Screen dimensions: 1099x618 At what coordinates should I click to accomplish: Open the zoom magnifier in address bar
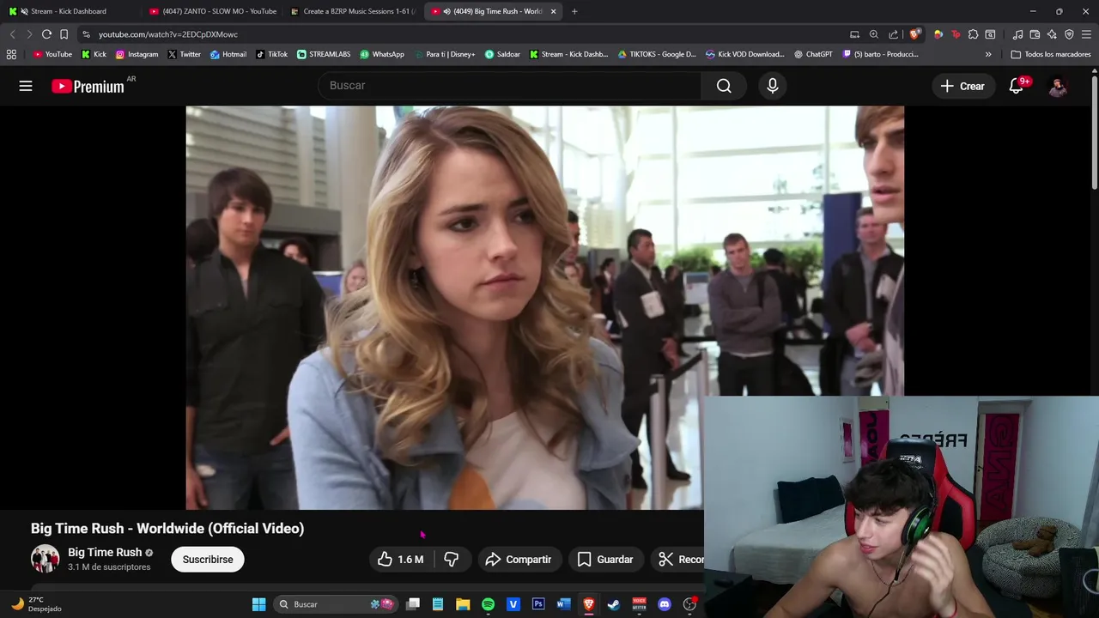point(874,34)
